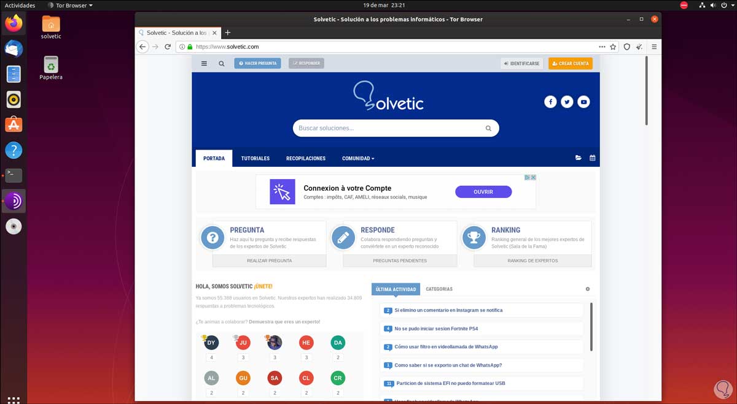This screenshot has width=737, height=404.
Task: Open the Actividades overview
Action: pyautogui.click(x=20, y=5)
